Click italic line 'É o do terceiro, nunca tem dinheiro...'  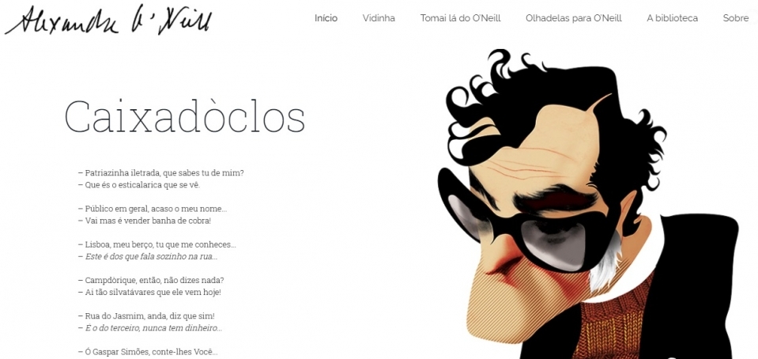(x=150, y=328)
